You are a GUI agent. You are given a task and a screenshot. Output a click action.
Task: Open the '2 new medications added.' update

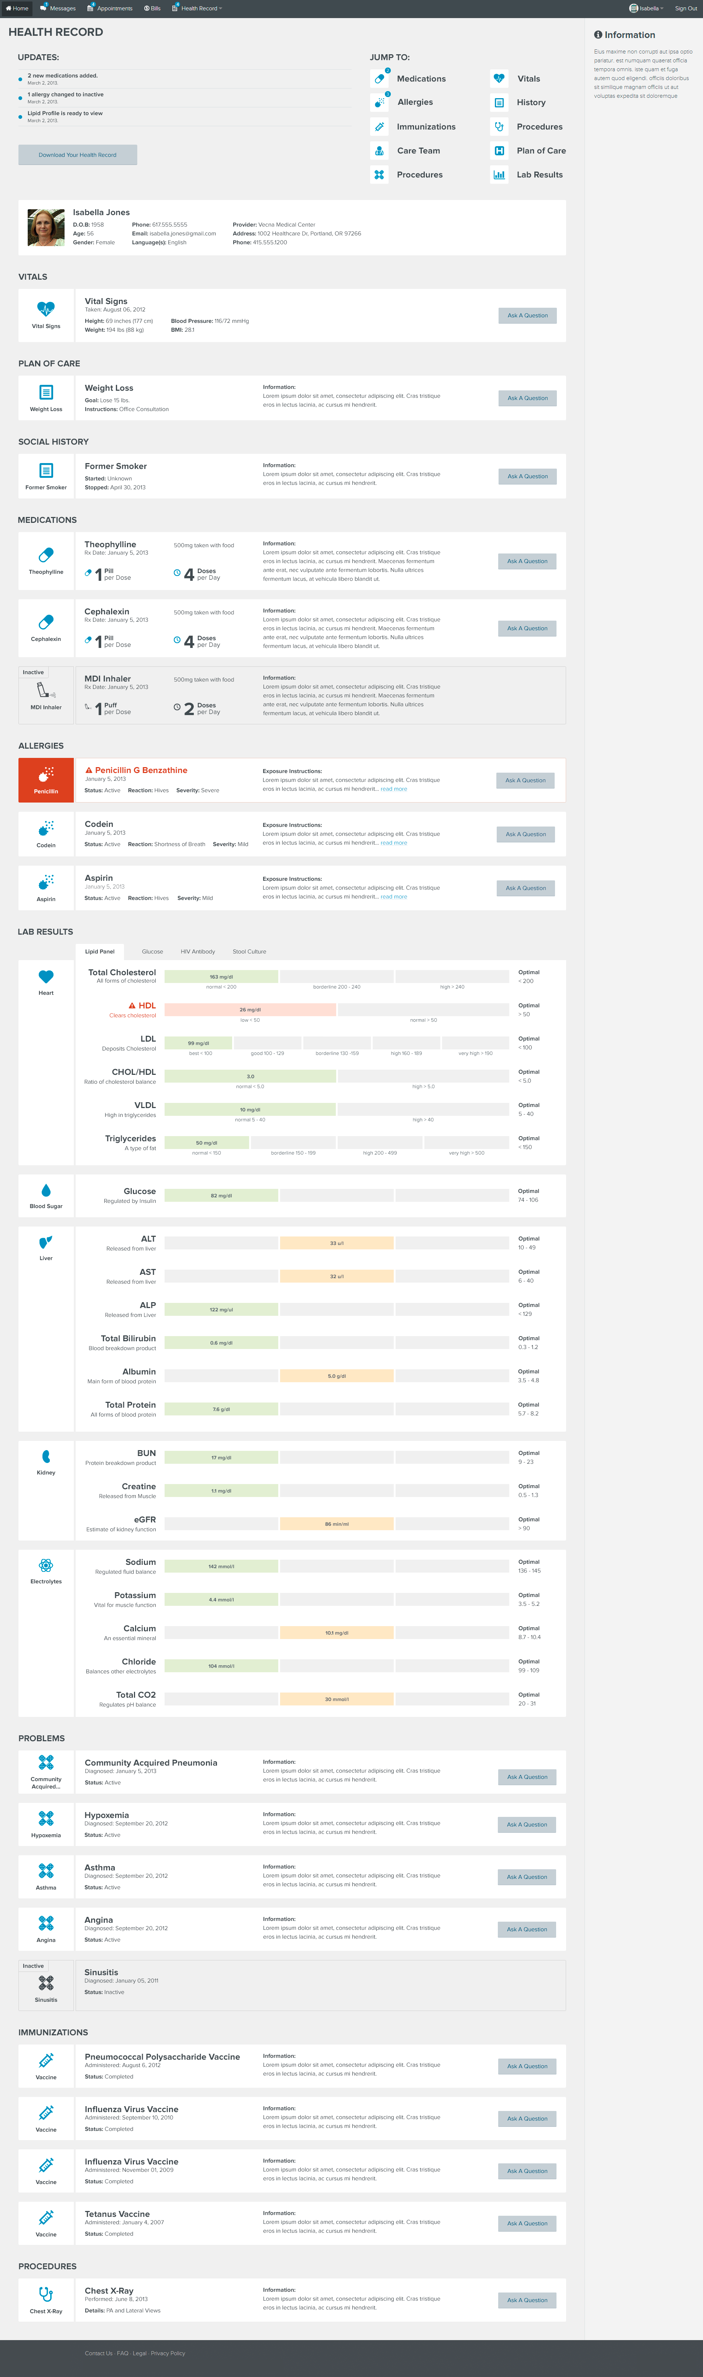tap(62, 76)
